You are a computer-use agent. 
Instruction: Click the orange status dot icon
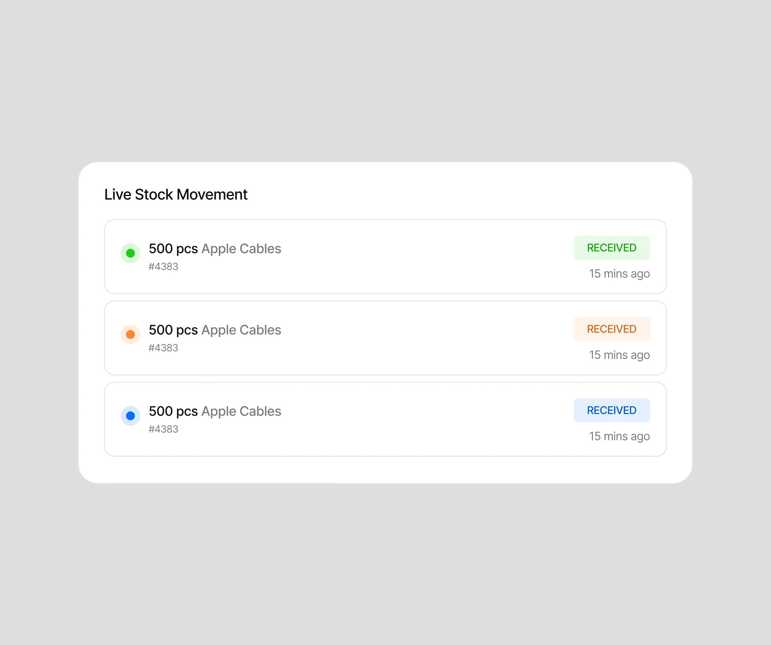coord(130,334)
